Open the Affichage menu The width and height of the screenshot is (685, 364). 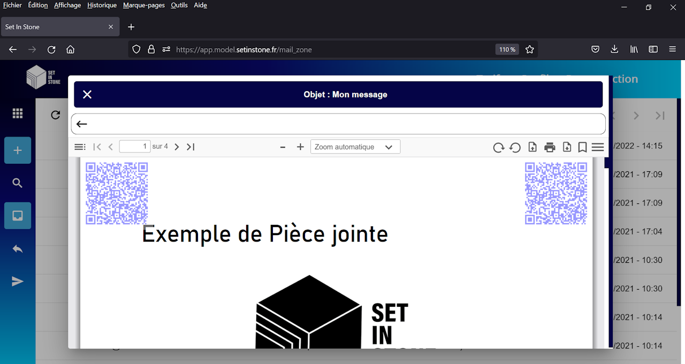tap(67, 5)
